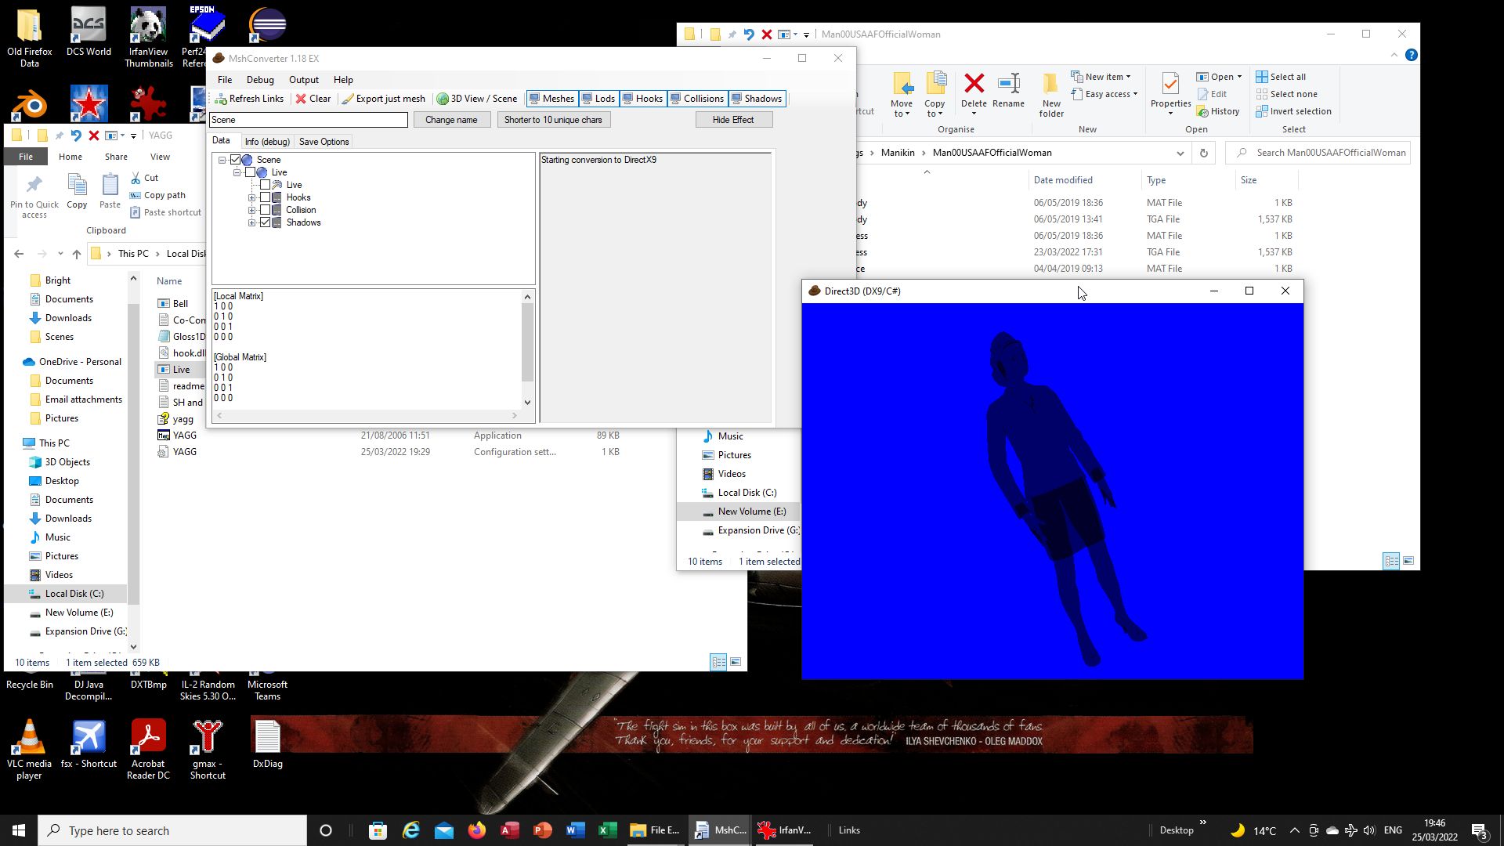The height and width of the screenshot is (846, 1504).
Task: Open Excel from the taskbar
Action: [608, 830]
